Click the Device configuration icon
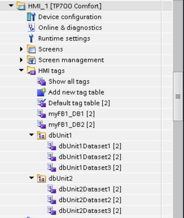Viewport: 184px width, 218px height. point(31,17)
